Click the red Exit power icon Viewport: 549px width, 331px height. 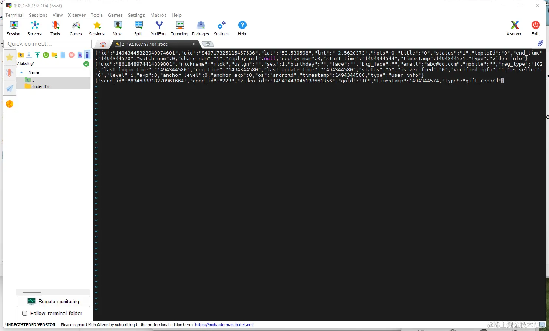[x=535, y=28]
